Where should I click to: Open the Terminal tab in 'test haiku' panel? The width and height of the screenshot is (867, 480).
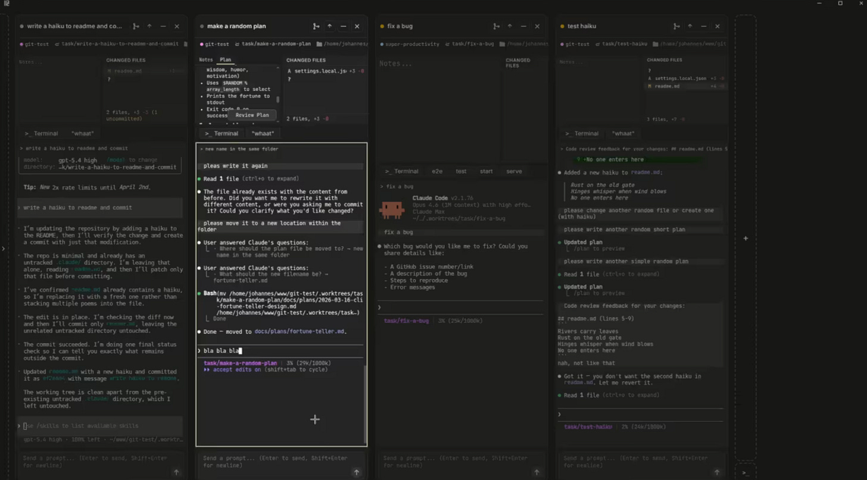[582, 133]
